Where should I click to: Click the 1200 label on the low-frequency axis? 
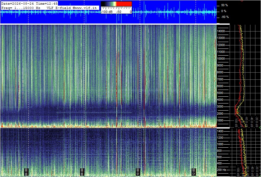[x=220, y=138]
